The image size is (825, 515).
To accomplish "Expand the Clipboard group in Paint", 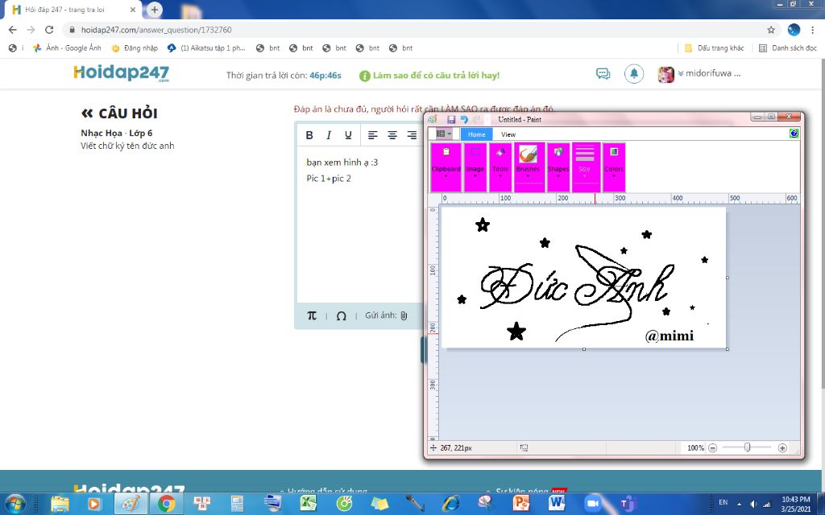I will (x=446, y=167).
